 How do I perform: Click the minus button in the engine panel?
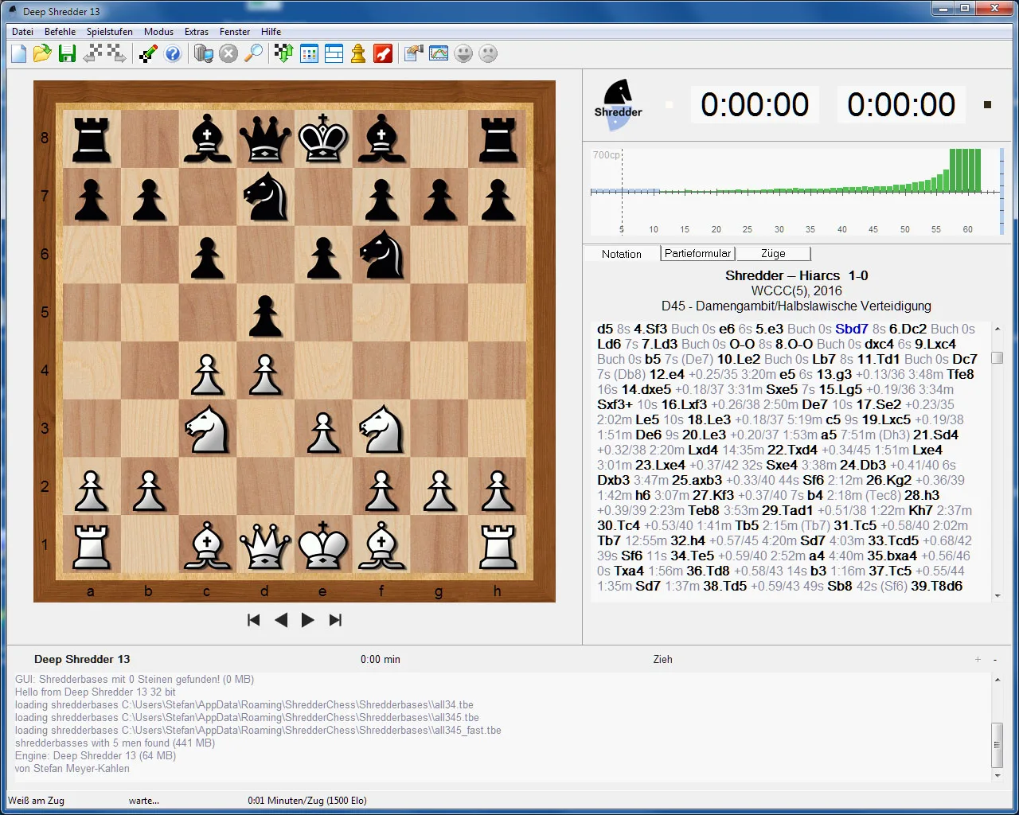coord(995,659)
